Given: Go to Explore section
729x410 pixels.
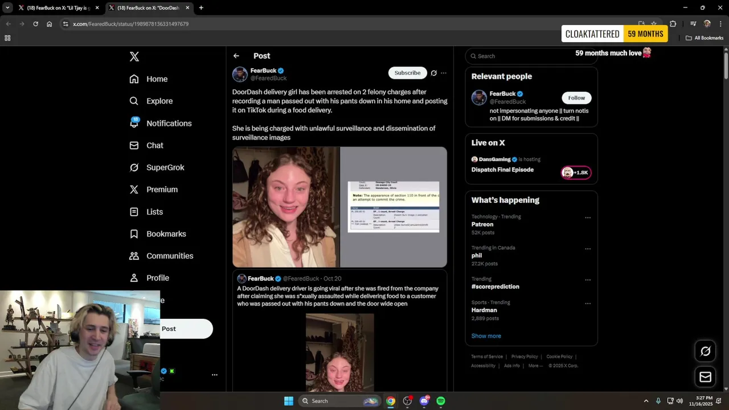Looking at the screenshot, I should coord(151,101).
